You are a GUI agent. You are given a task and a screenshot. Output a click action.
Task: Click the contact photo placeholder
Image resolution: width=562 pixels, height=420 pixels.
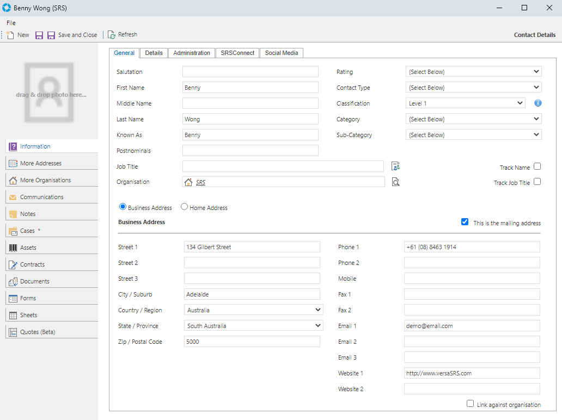pyautogui.click(x=49, y=92)
